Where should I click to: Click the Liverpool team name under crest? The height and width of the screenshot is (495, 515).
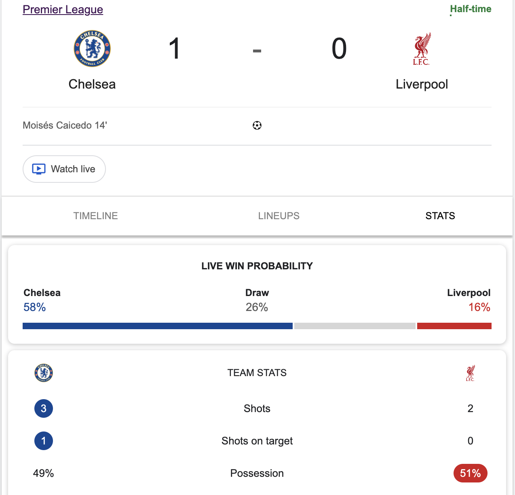coord(422,84)
